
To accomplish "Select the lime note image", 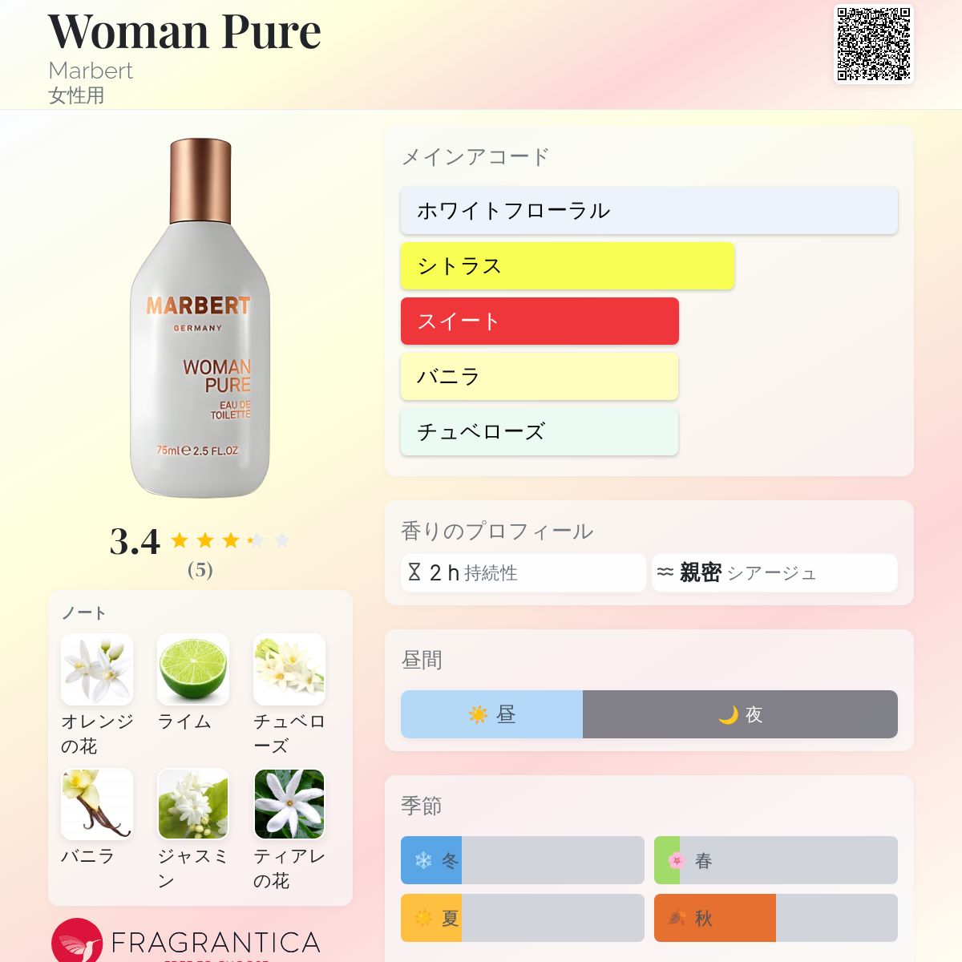I will pyautogui.click(x=193, y=669).
